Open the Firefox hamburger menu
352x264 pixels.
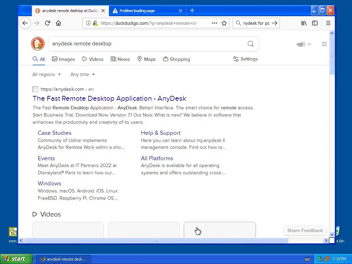pyautogui.click(x=328, y=23)
